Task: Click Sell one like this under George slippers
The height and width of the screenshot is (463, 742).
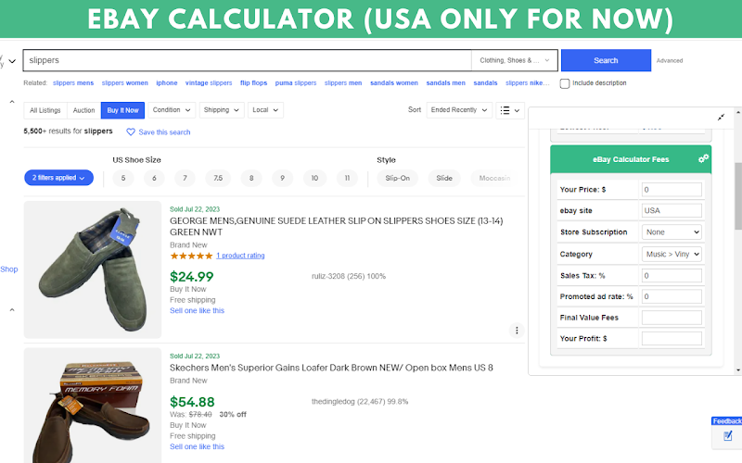Action: coord(197,310)
